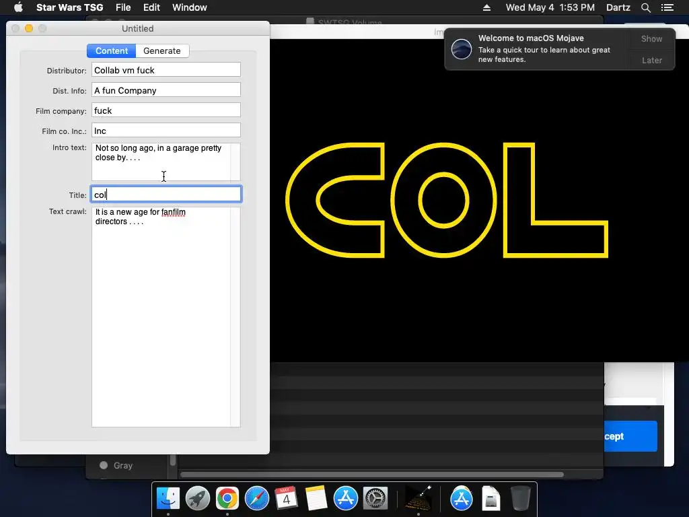689x517 pixels.
Task: Open the Trash in the dock
Action: click(x=520, y=499)
